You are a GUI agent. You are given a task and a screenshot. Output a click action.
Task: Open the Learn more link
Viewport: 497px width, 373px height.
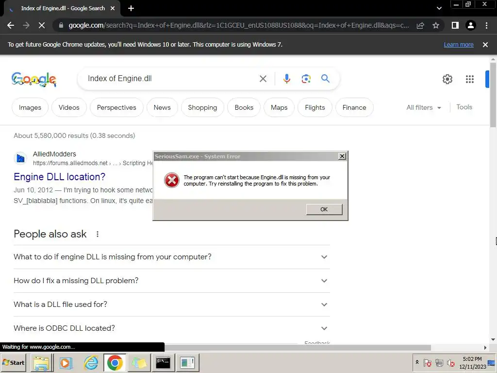coord(458,45)
